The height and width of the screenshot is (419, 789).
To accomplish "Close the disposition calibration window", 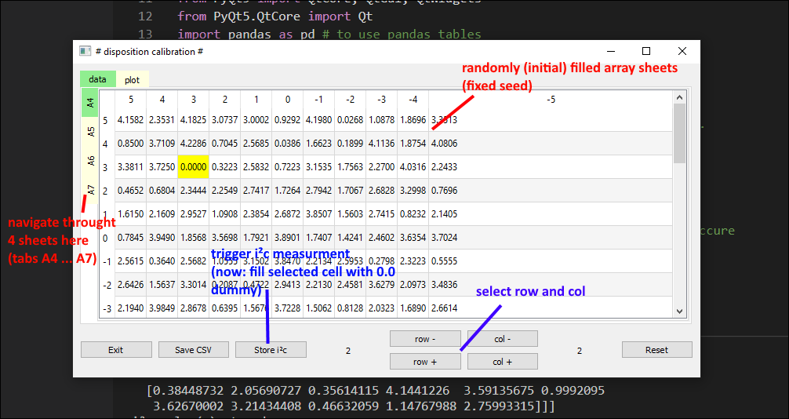I will pos(682,51).
